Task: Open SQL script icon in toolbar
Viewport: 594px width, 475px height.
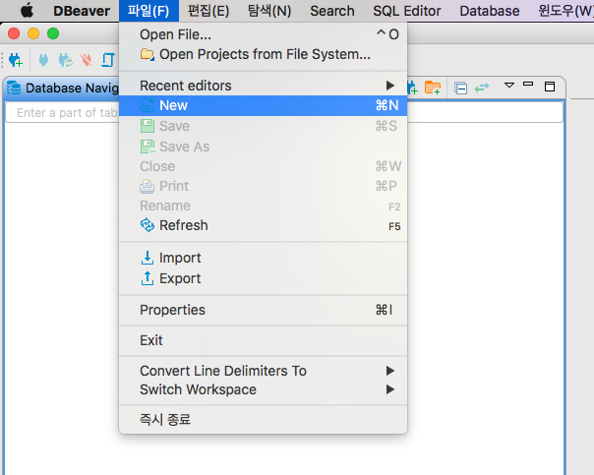Action: tap(108, 60)
